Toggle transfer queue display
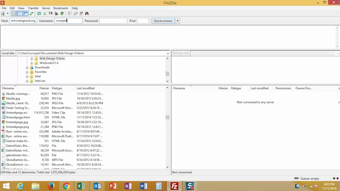Image resolution: width=340 pixels, height=191 pixels. [32, 14]
